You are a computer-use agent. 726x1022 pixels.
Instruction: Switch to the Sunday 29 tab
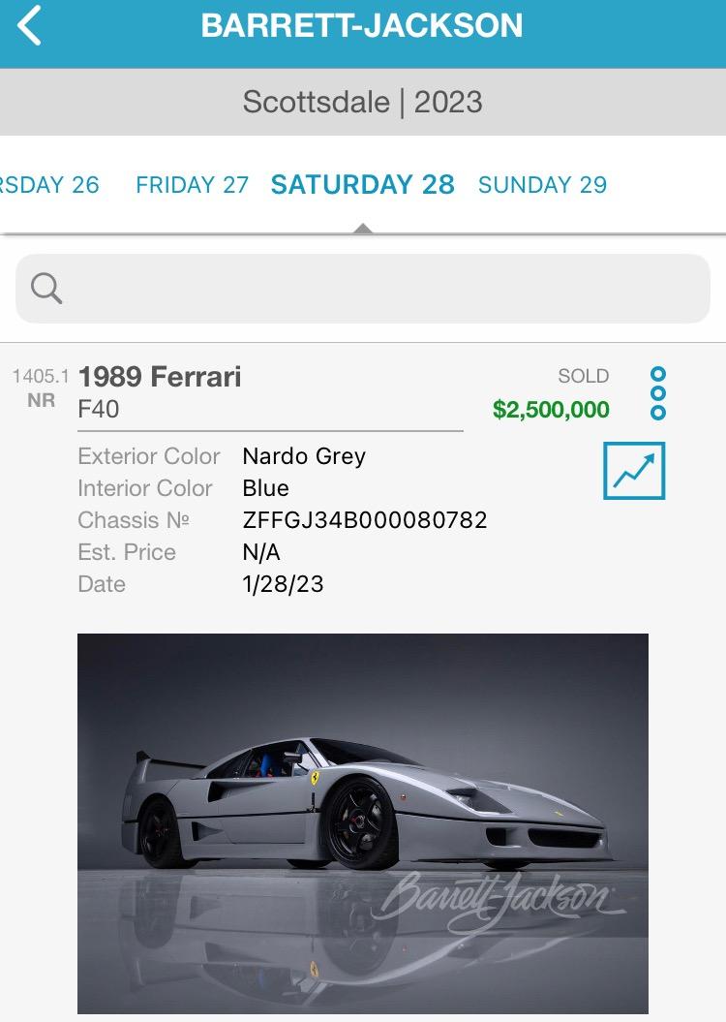(542, 185)
